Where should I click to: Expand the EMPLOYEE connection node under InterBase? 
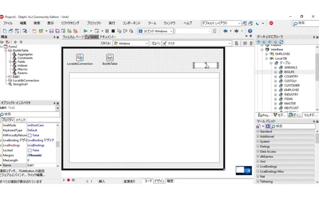267,54
